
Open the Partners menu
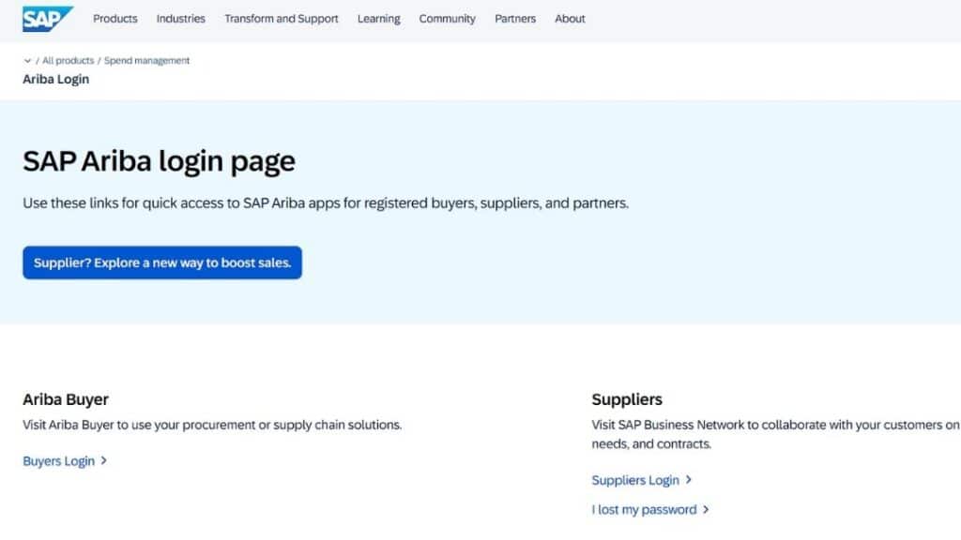coord(515,19)
